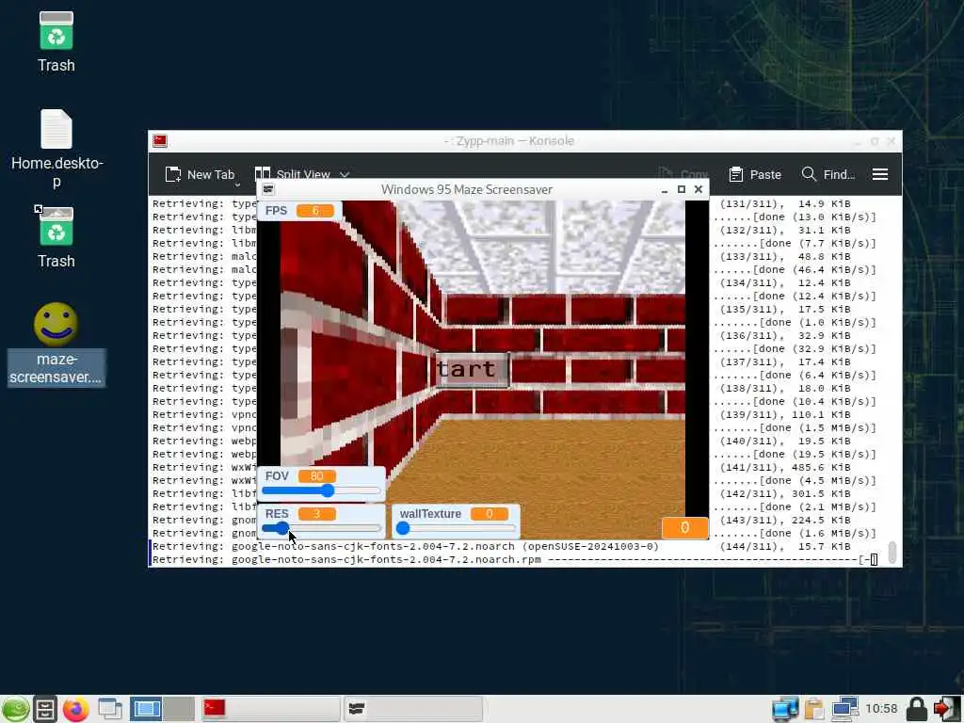Click New Tab in Konsole toolbar
This screenshot has width=964, height=723.
[x=200, y=174]
